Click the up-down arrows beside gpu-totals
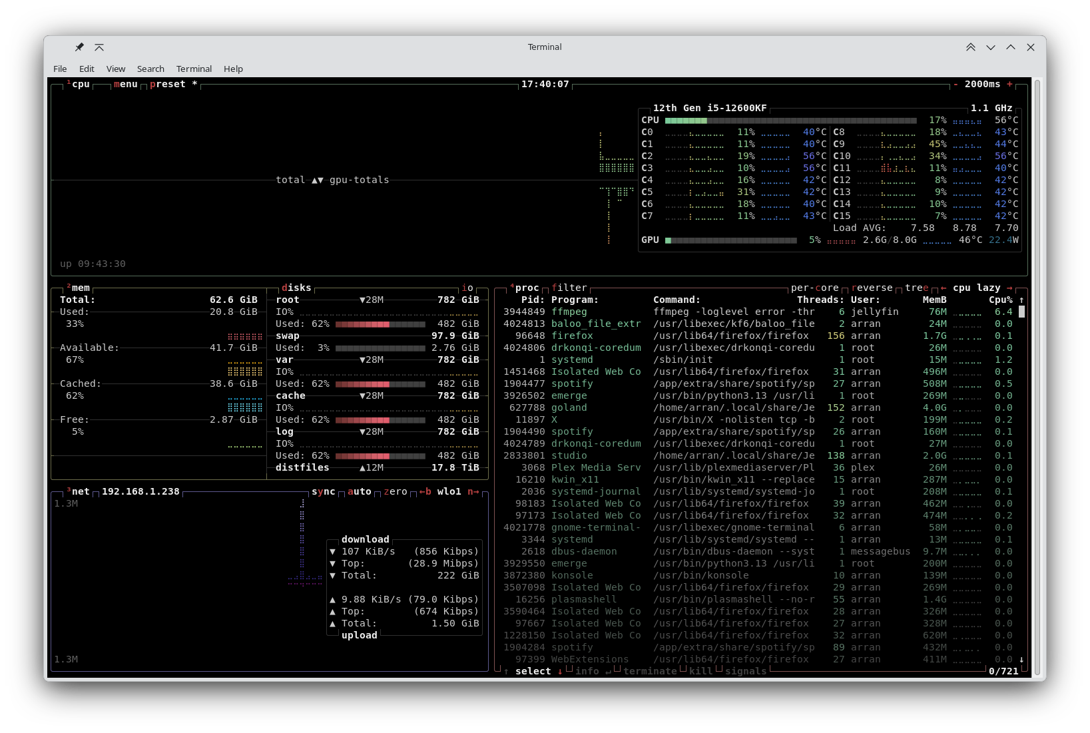1090x733 pixels. pos(318,180)
